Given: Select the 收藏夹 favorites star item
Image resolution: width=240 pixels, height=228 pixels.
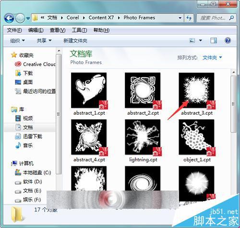Looking at the screenshot, I should point(22,55).
